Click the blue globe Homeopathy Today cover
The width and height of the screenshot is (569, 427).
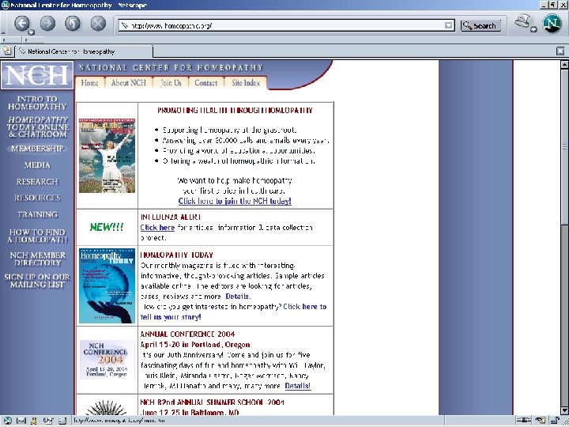tap(107, 285)
